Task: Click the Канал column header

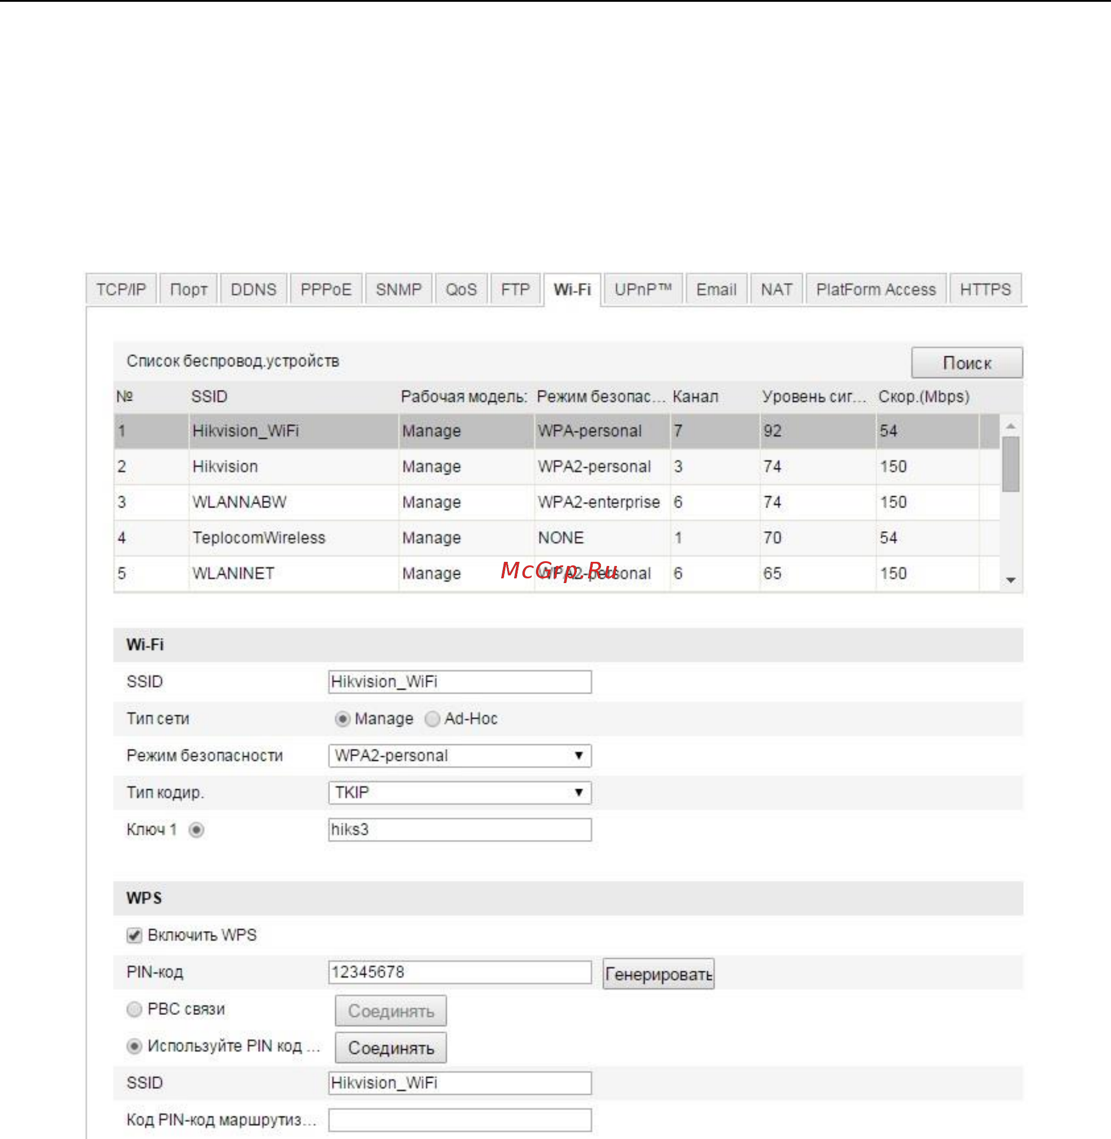Action: click(x=695, y=396)
